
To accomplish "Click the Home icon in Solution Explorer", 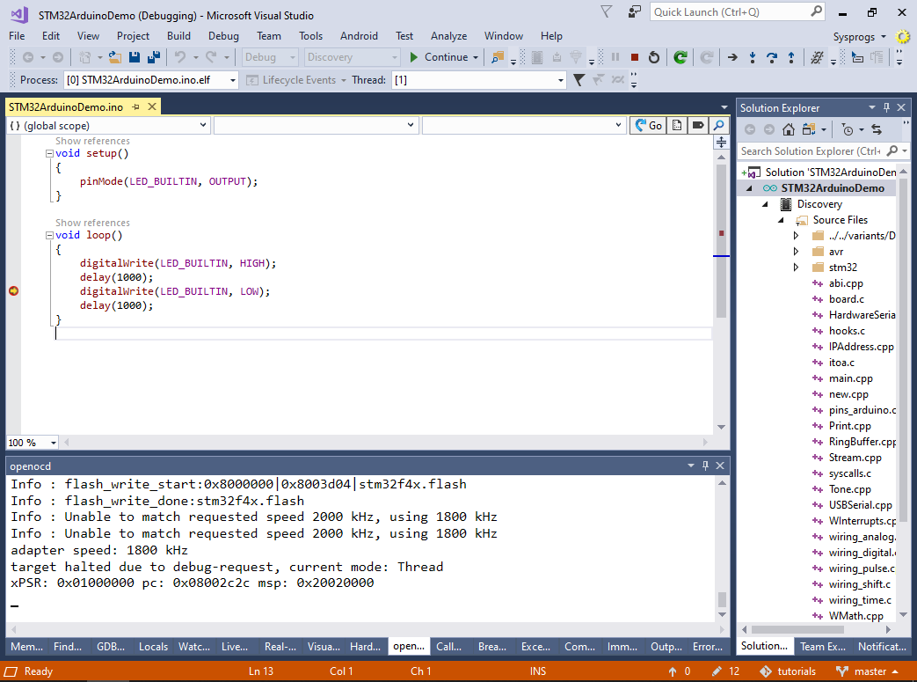I will 789,129.
